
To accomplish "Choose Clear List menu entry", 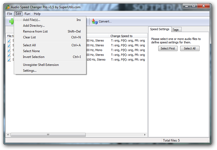I will pyautogui.click(x=50, y=37).
